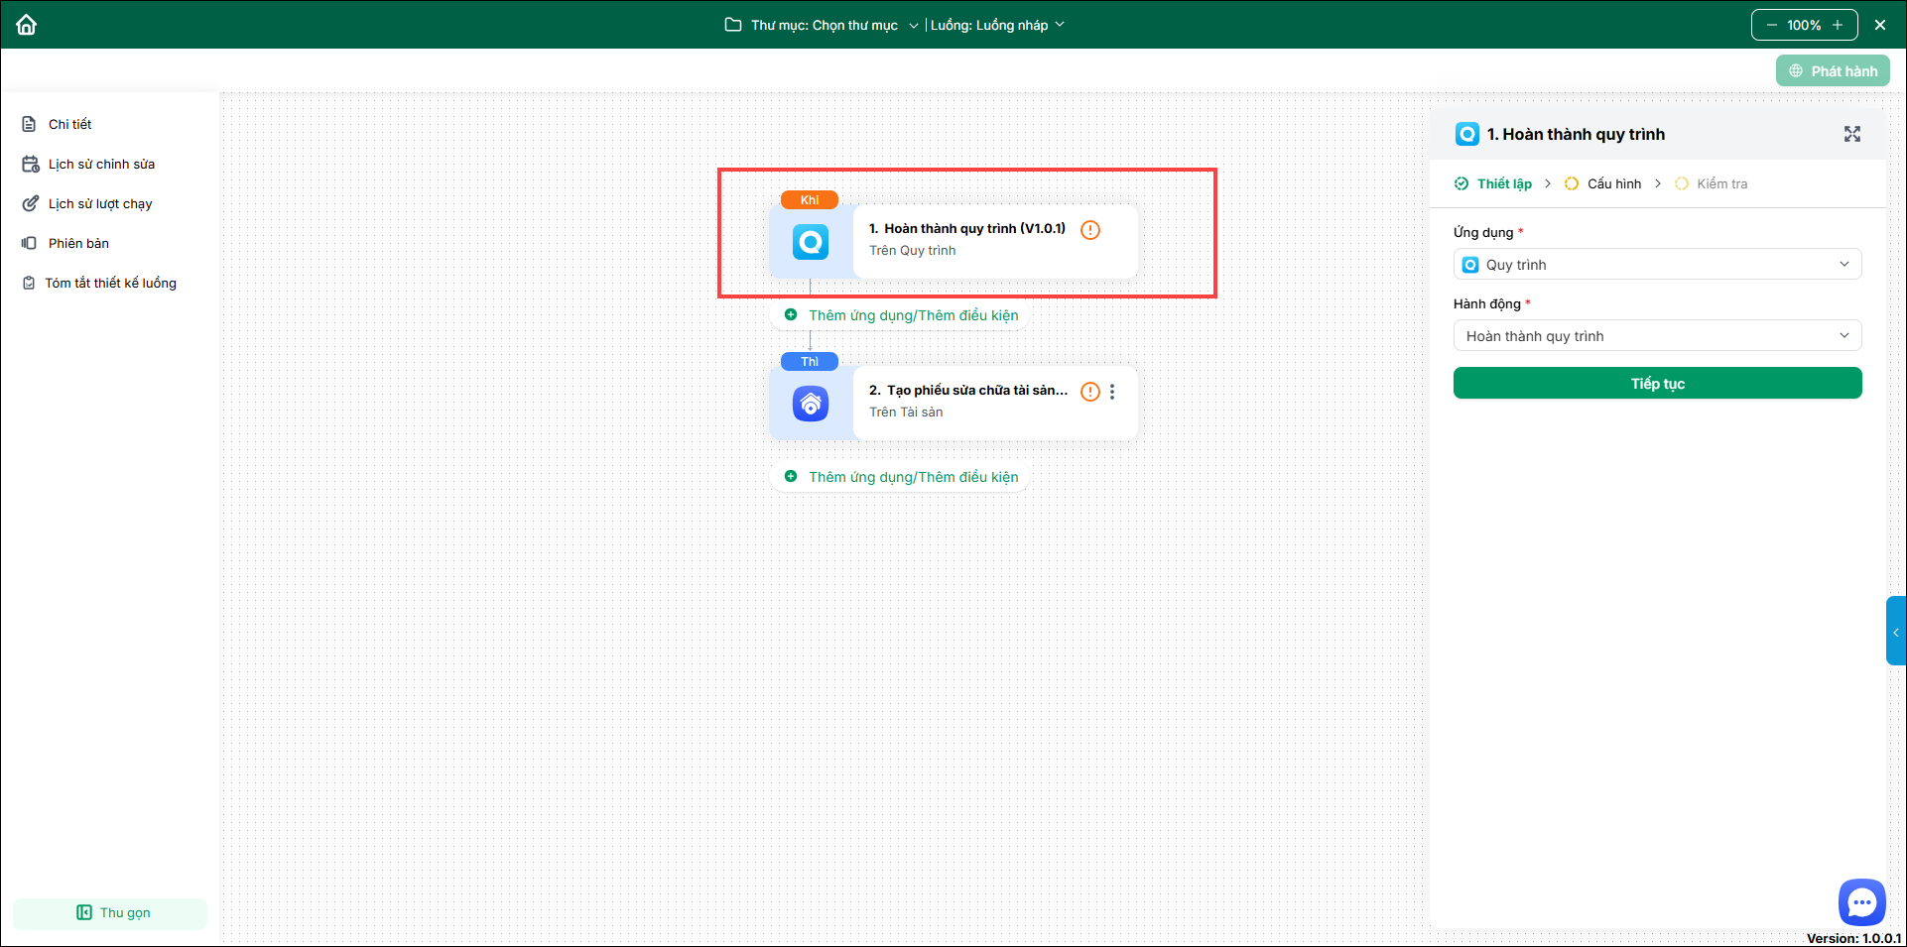Click the panel title 1. Hoàn thành quy trình
Viewport: 1907px width, 947px height.
(1576, 134)
